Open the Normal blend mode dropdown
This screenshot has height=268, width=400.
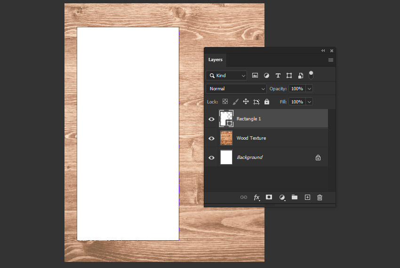click(x=236, y=89)
